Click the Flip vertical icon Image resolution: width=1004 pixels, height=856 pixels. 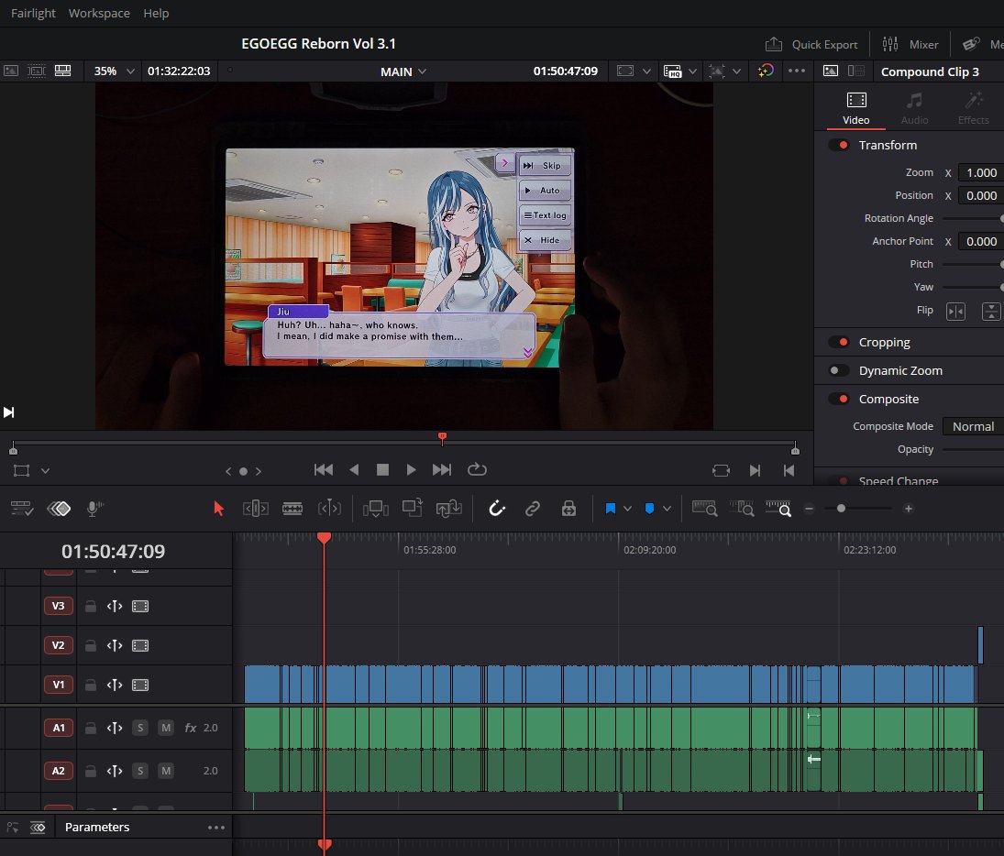991,312
